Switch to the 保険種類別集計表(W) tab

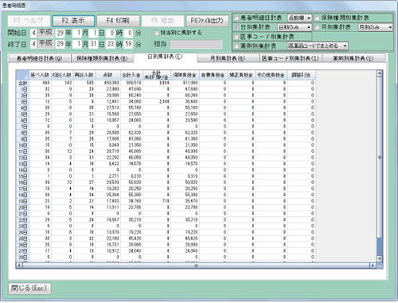[102, 58]
